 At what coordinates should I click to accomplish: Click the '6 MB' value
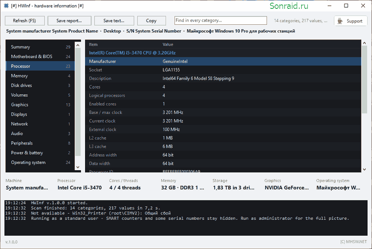pyautogui.click(x=167, y=147)
